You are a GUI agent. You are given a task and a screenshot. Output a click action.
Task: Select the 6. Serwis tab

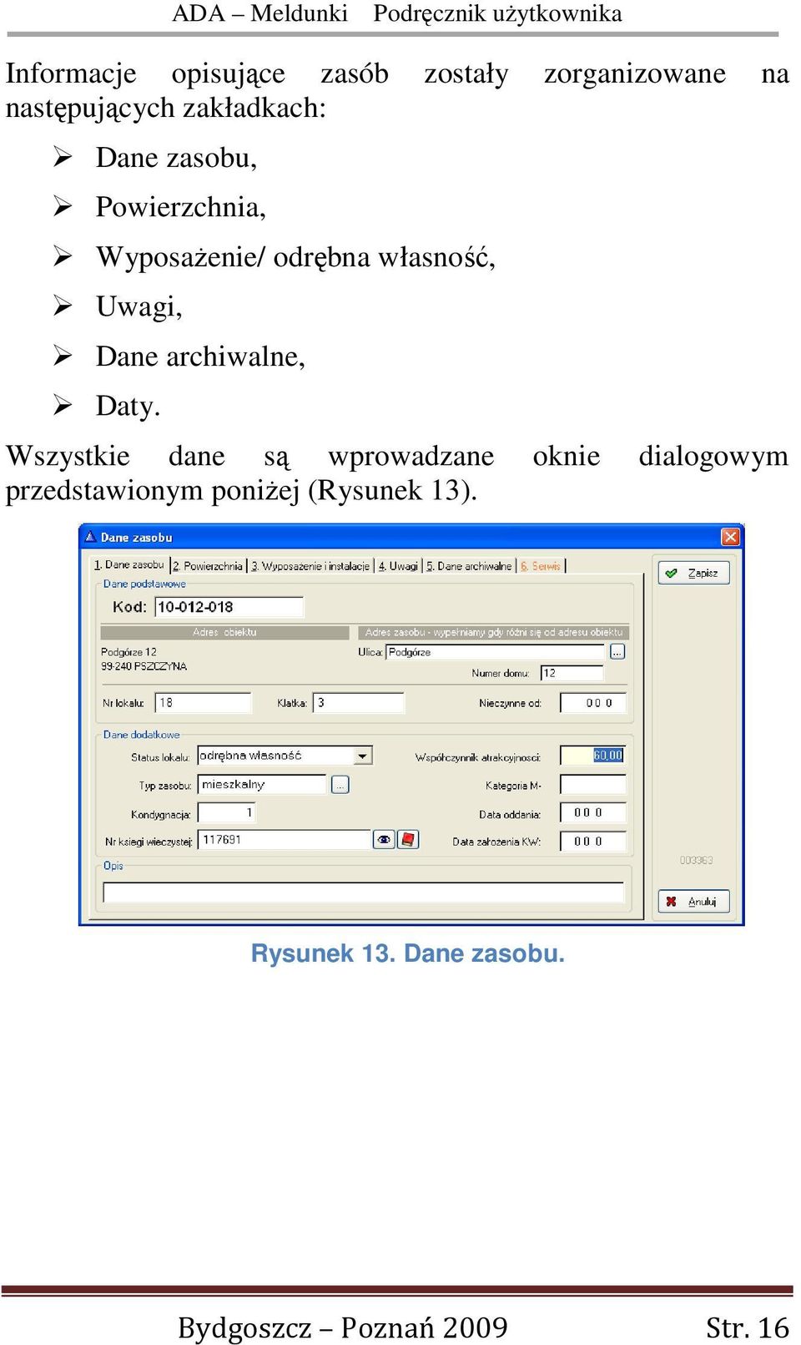541,566
